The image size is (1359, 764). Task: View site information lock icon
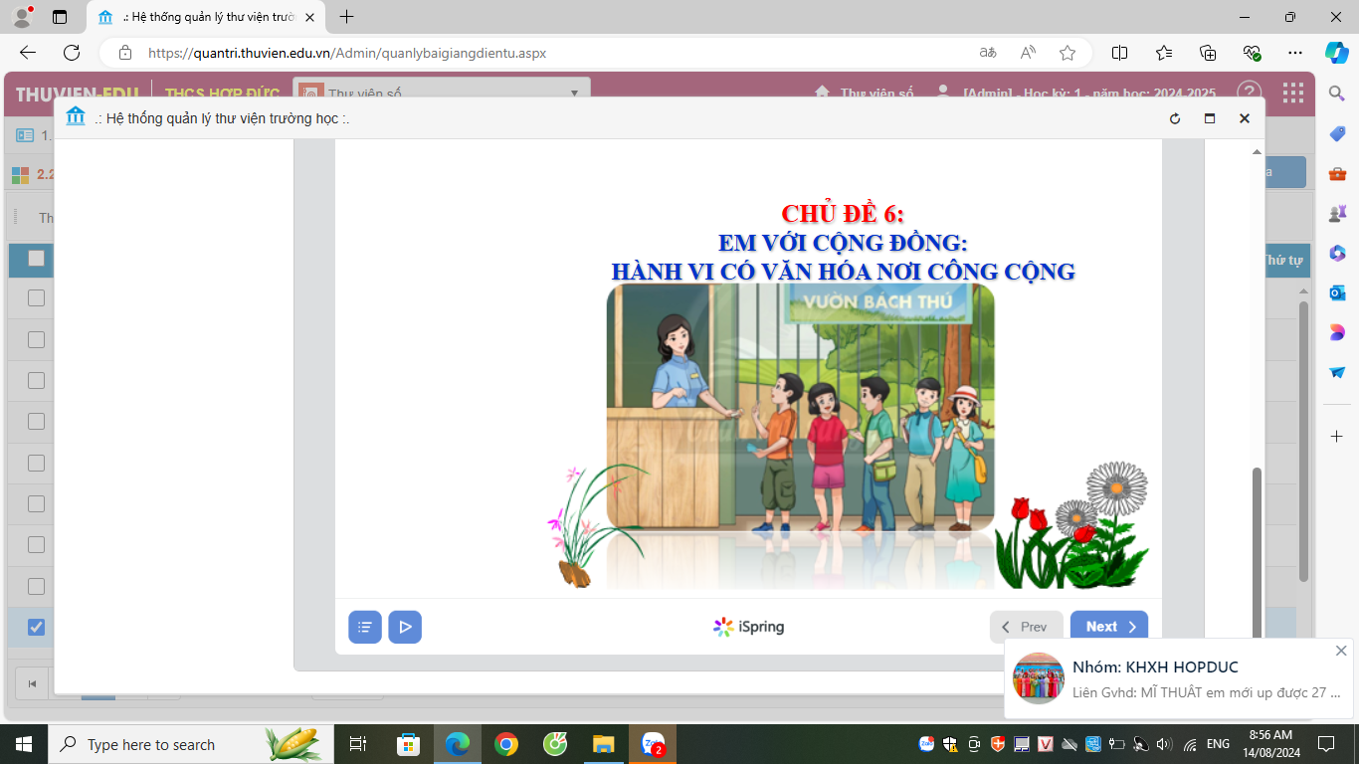tap(124, 53)
